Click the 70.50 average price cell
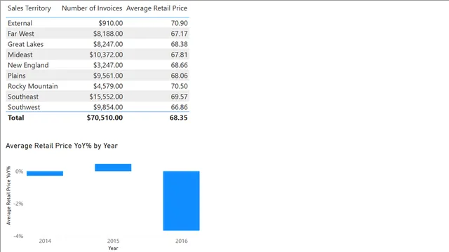The width and height of the screenshot is (449, 252). click(180, 86)
